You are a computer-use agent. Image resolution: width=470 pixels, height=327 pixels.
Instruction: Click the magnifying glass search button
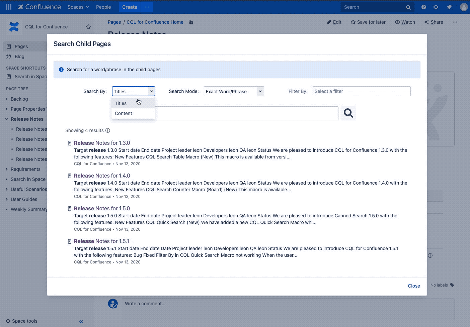[348, 113]
